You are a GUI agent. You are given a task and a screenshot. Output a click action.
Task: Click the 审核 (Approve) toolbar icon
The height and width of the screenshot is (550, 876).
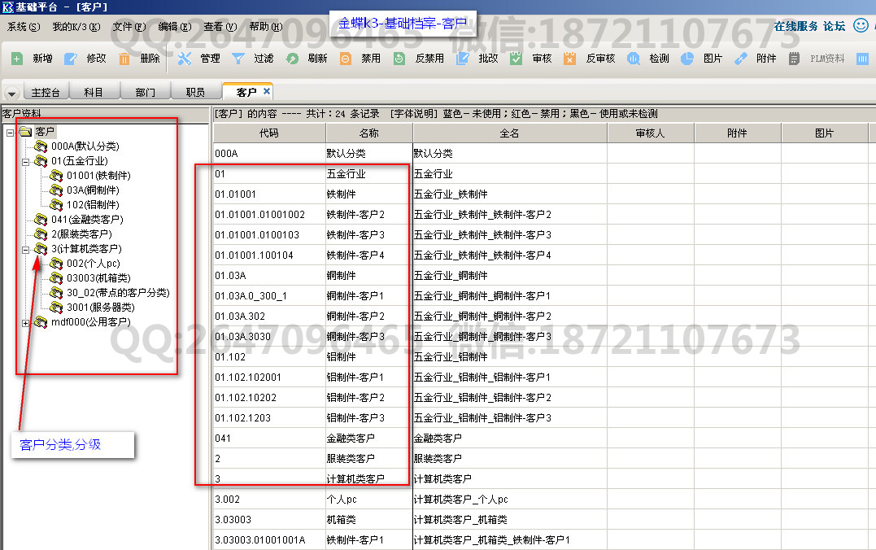coord(516,59)
